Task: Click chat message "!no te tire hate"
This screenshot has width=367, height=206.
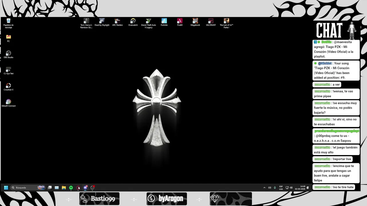Action: 334,187
